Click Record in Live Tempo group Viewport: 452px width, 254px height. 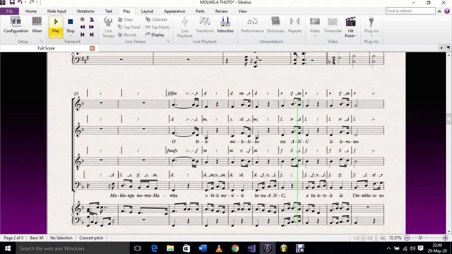click(x=127, y=35)
